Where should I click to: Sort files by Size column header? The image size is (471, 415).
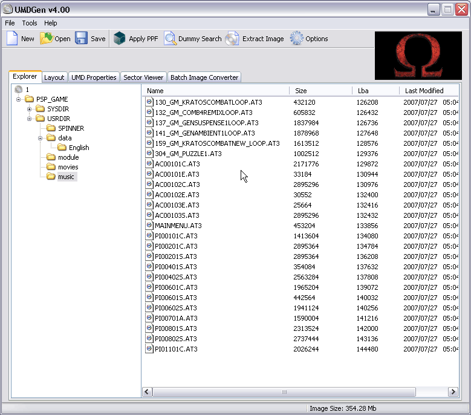click(320, 91)
